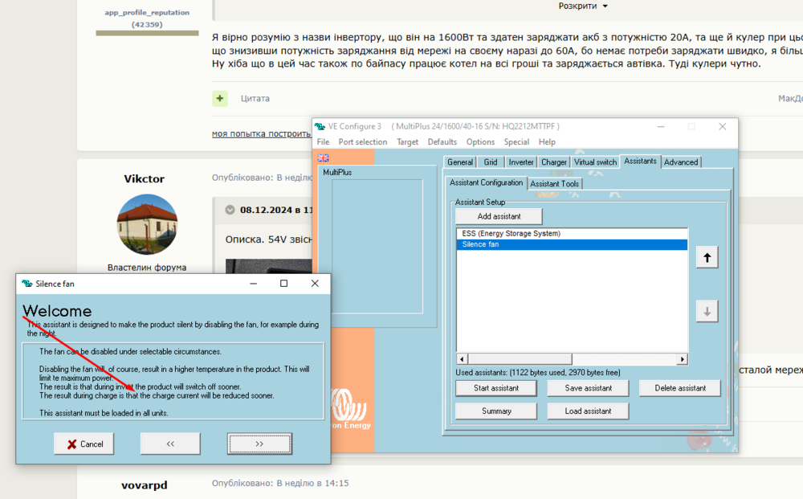Open the Options menu

[480, 142]
